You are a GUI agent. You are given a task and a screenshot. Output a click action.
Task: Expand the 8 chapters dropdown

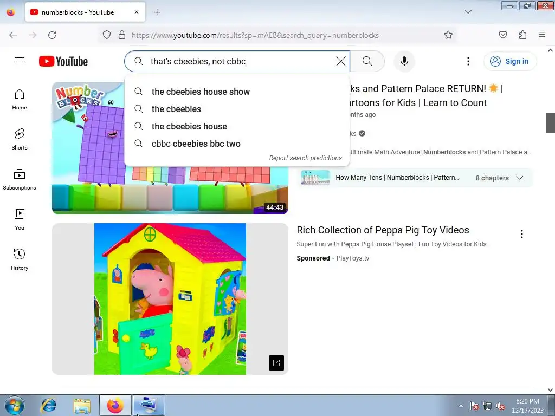coord(519,178)
